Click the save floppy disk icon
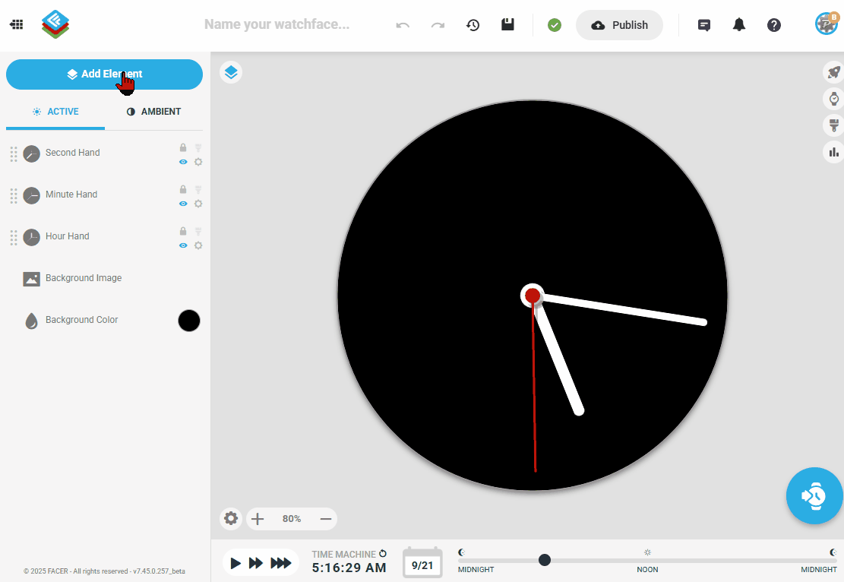 [x=507, y=25]
